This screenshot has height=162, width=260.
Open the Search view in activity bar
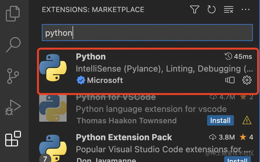pos(13,45)
